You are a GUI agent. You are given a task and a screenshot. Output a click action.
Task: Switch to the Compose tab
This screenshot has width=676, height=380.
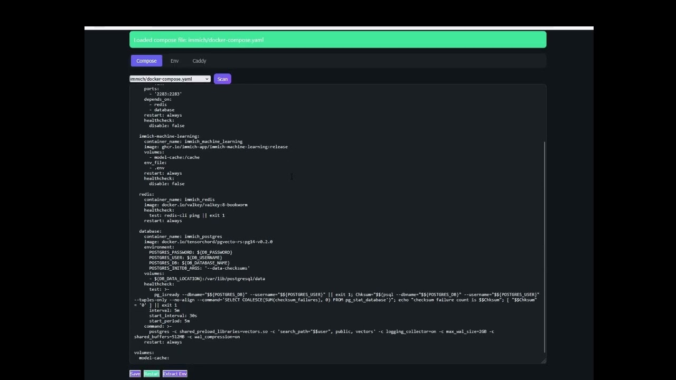pyautogui.click(x=146, y=61)
